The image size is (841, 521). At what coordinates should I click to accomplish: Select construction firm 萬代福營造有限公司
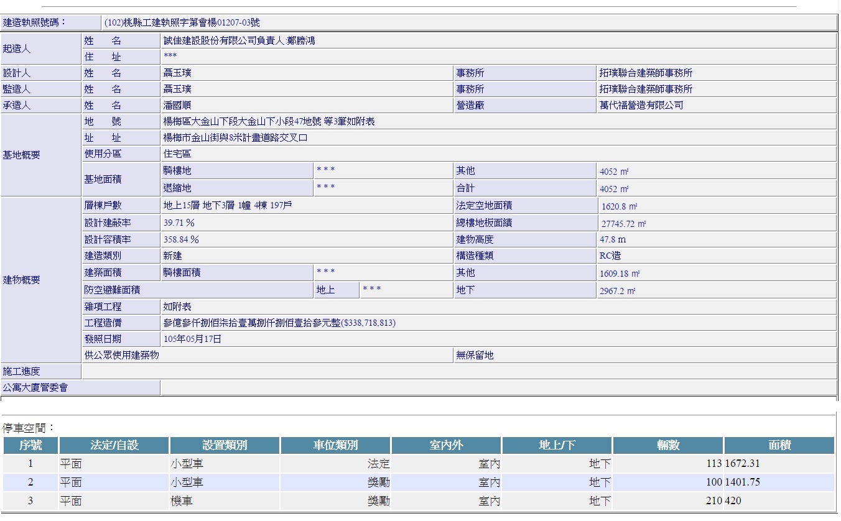[x=641, y=106]
